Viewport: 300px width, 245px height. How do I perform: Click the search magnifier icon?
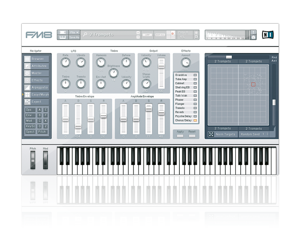pyautogui.click(x=85, y=35)
